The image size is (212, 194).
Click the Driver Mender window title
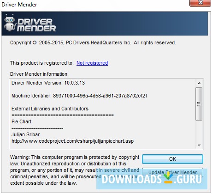pyautogui.click(x=19, y=5)
